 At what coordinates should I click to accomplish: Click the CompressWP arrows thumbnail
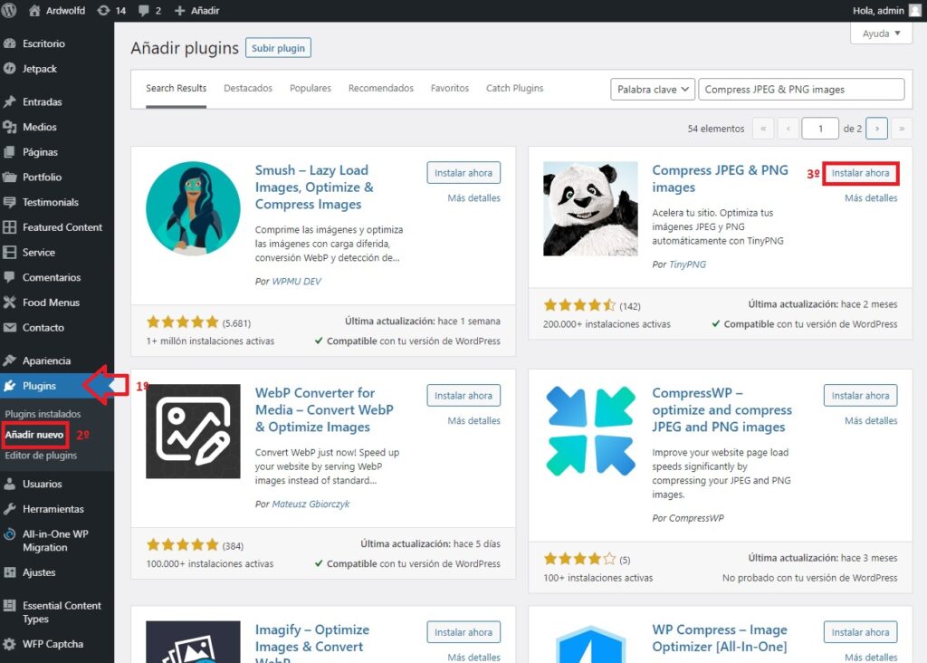[590, 431]
